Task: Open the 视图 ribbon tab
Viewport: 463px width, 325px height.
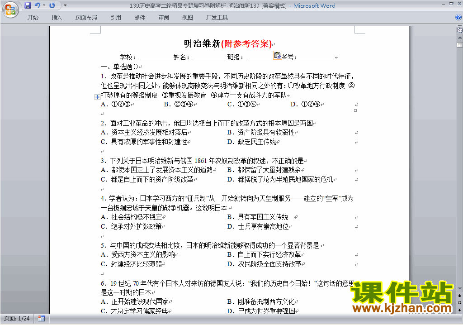Action: (x=188, y=18)
